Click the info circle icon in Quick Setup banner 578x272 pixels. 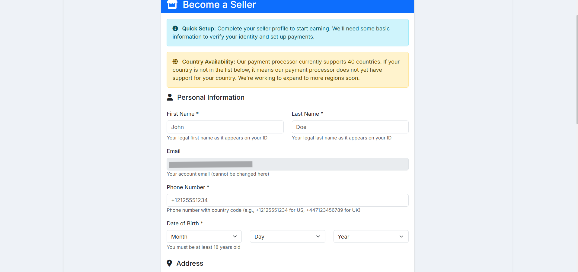[175, 28]
